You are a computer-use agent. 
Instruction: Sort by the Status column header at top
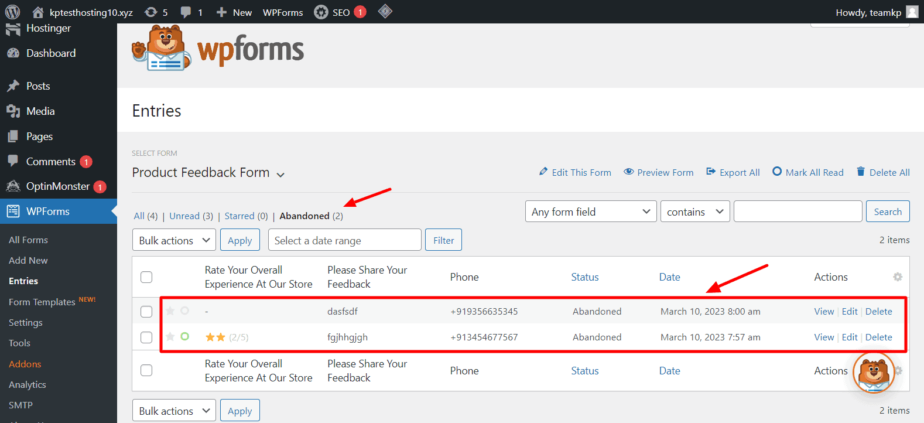pos(585,277)
